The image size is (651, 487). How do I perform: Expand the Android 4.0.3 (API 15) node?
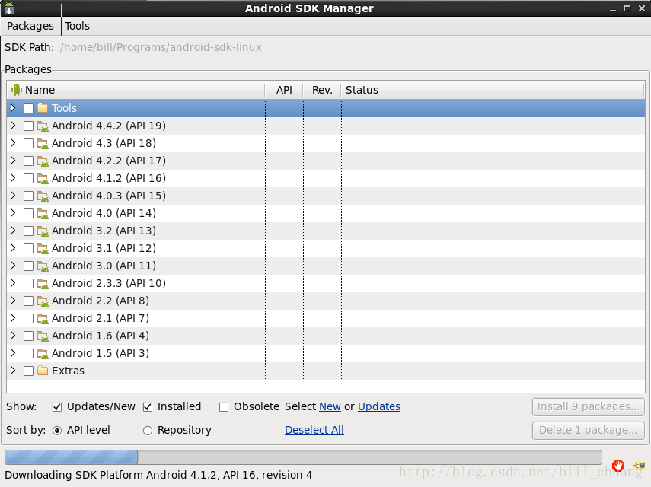(13, 196)
